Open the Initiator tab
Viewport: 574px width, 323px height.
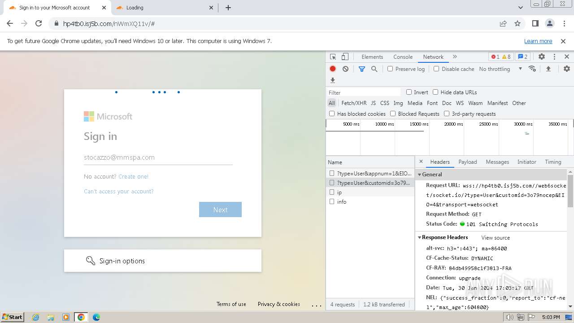(x=526, y=162)
